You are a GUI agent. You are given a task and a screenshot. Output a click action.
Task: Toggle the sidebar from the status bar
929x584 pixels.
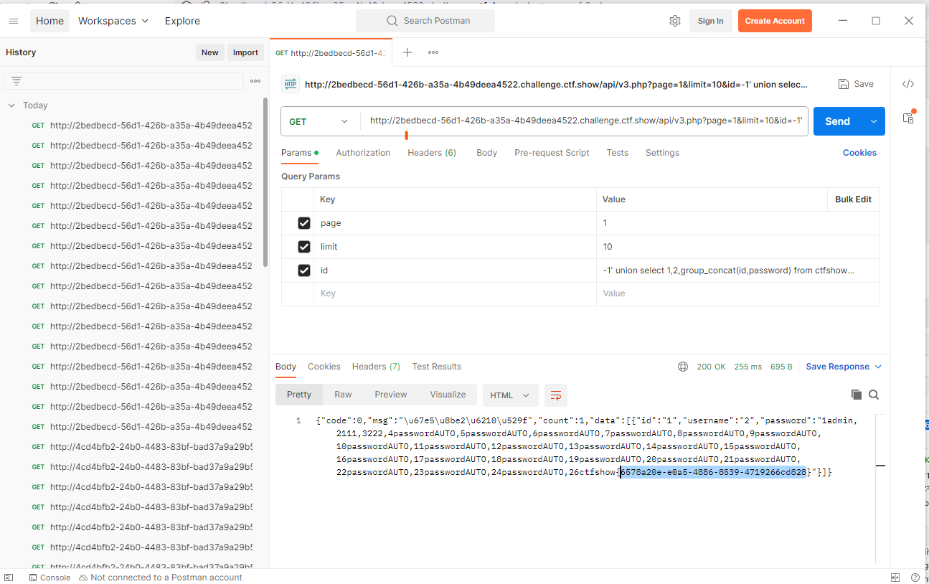coord(10,578)
